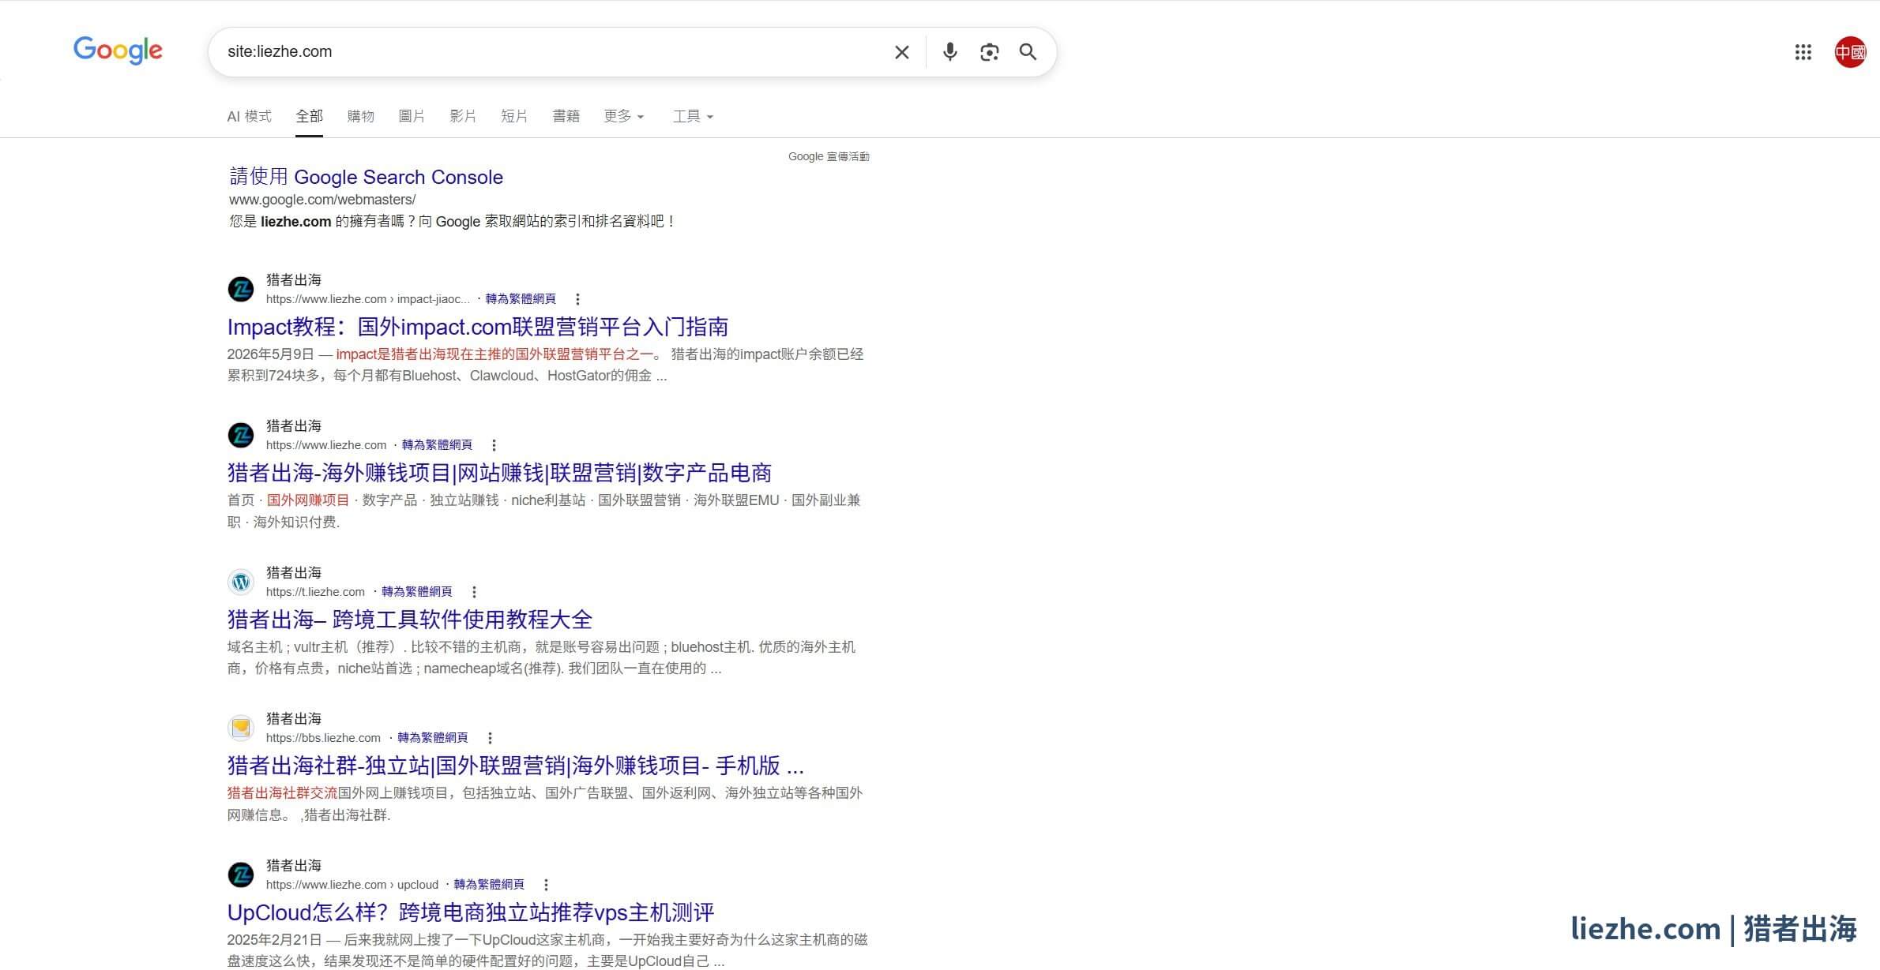Open three-dot menu for Impact教程 result
The height and width of the screenshot is (970, 1880).
pos(577,299)
